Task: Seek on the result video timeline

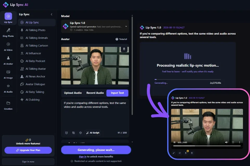Action: click(x=207, y=146)
